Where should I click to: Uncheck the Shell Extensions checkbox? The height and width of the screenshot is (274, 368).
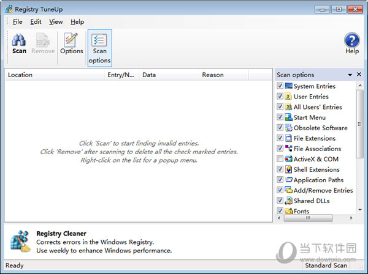click(x=280, y=169)
